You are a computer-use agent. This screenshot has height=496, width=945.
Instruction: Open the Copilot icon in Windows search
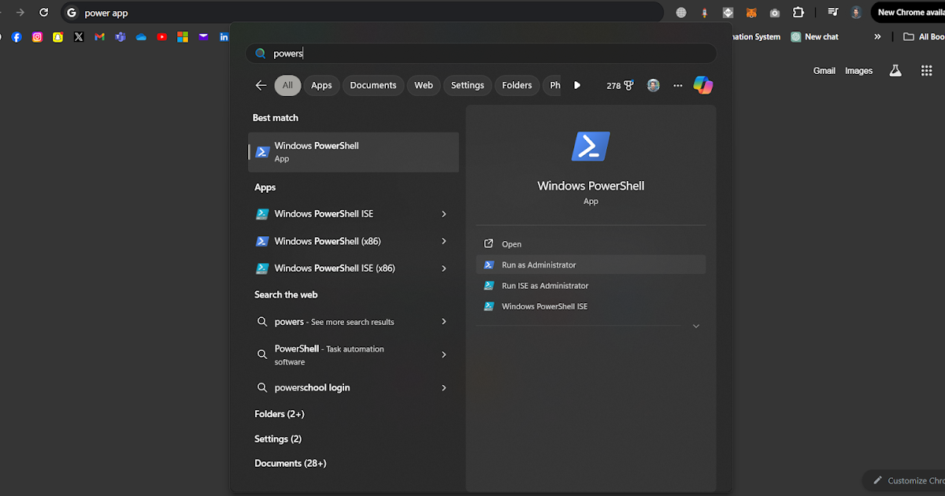pyautogui.click(x=703, y=85)
